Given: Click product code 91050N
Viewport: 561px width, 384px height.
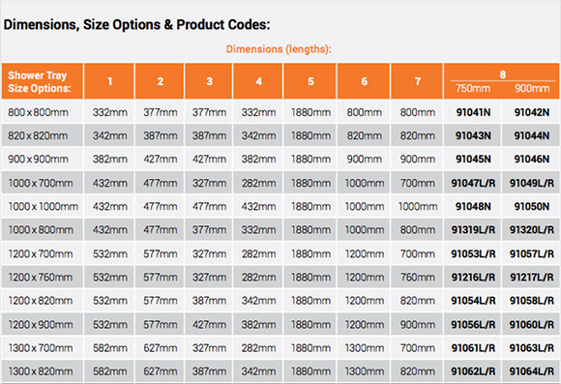Looking at the screenshot, I should [531, 206].
